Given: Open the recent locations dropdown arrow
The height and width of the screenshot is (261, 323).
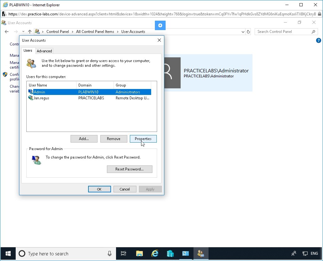Looking at the screenshot, I should point(23,32).
